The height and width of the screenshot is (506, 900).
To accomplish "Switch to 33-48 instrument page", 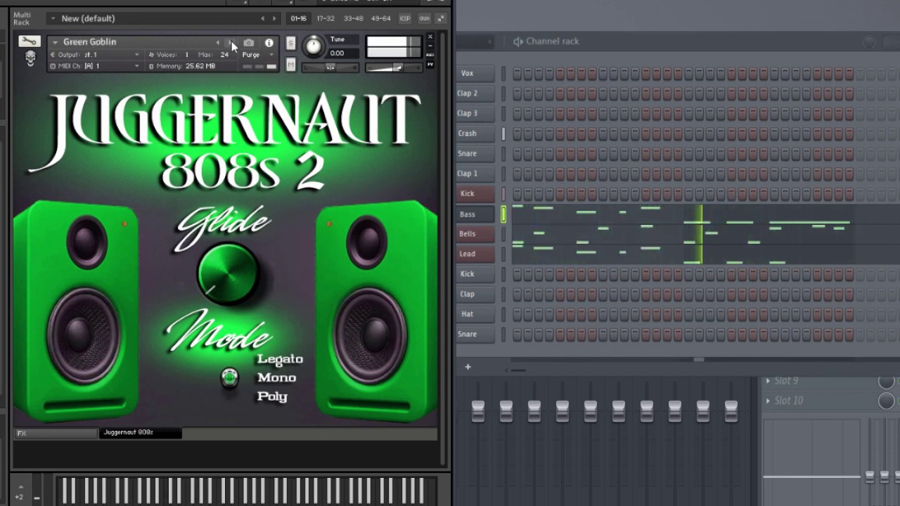I will click(x=353, y=18).
